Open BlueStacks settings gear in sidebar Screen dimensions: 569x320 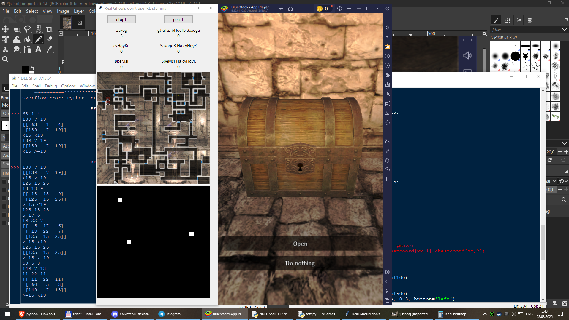coord(387,272)
